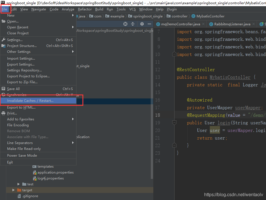Open the View menu
Screen dimensions: 266x200
coord(24,9)
